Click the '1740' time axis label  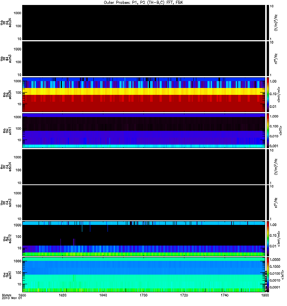tap(225, 295)
